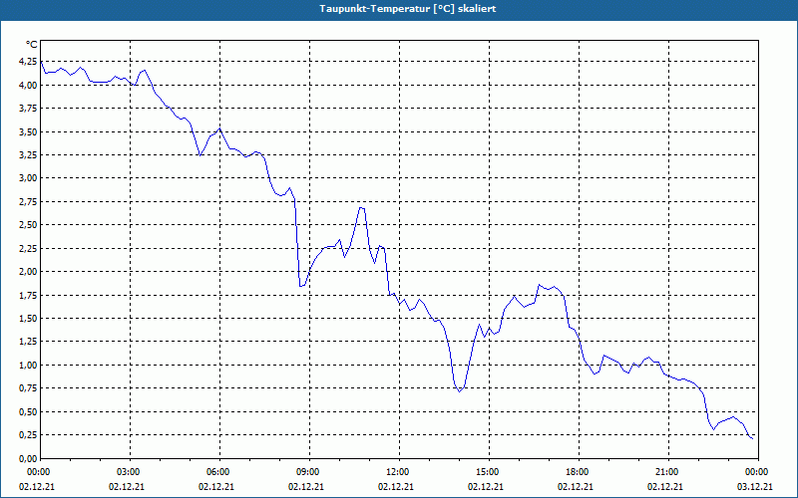Select the 0,75 y-axis label
Image resolution: width=798 pixels, height=498 pixels.
coord(28,388)
